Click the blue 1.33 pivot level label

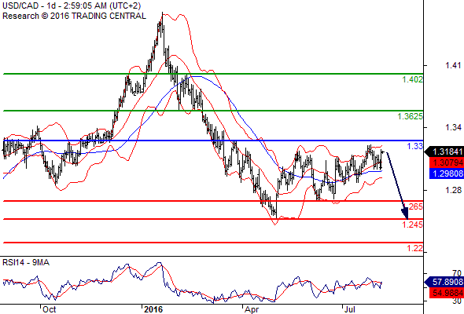point(415,146)
